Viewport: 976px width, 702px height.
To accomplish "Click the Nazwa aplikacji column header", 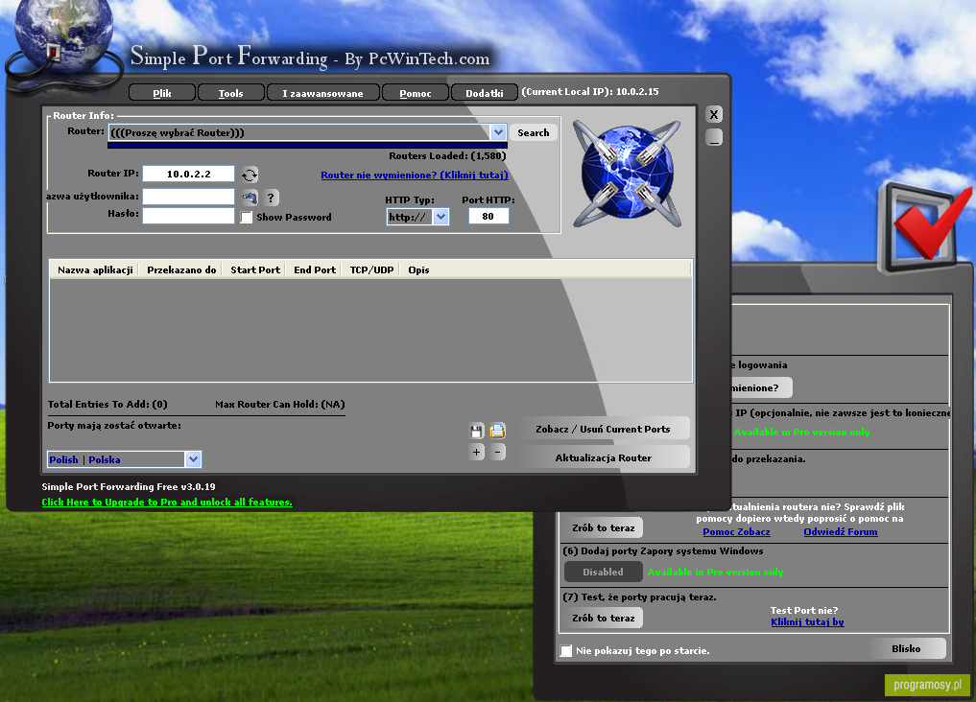I will pyautogui.click(x=95, y=269).
